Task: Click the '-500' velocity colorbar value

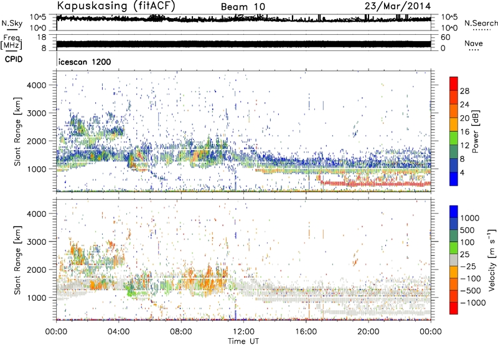Action: [471, 290]
